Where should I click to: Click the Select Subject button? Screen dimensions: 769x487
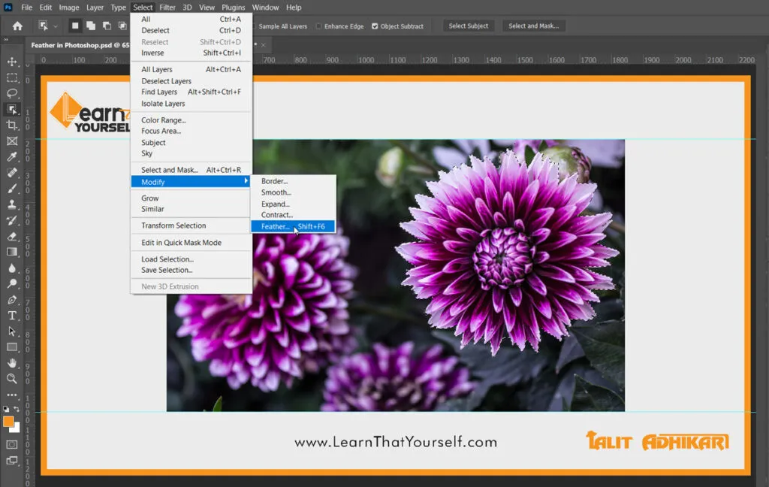pos(468,26)
